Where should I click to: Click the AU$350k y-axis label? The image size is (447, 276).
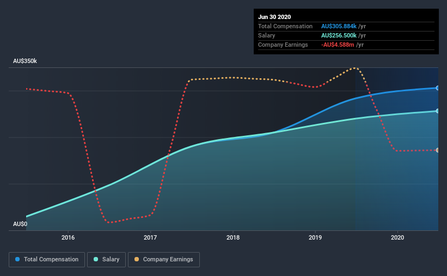click(x=25, y=61)
